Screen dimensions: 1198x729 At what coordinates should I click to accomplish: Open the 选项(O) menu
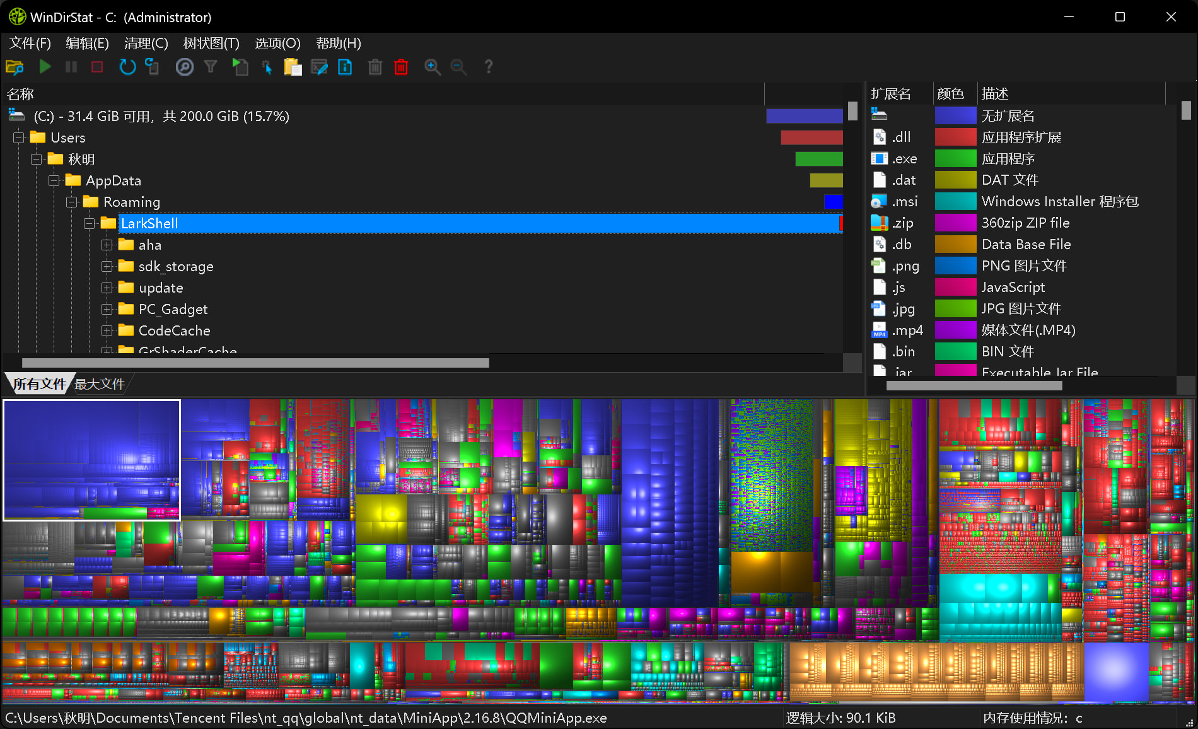click(x=277, y=43)
